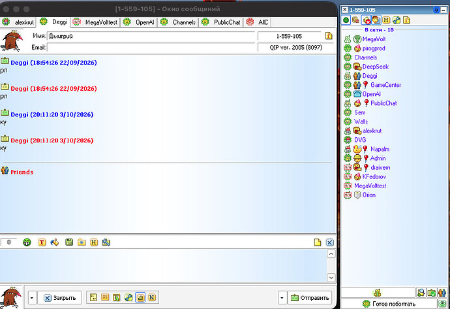Click the Закрыть close chat button
Viewport: 450px width, 309px height.
(60, 298)
